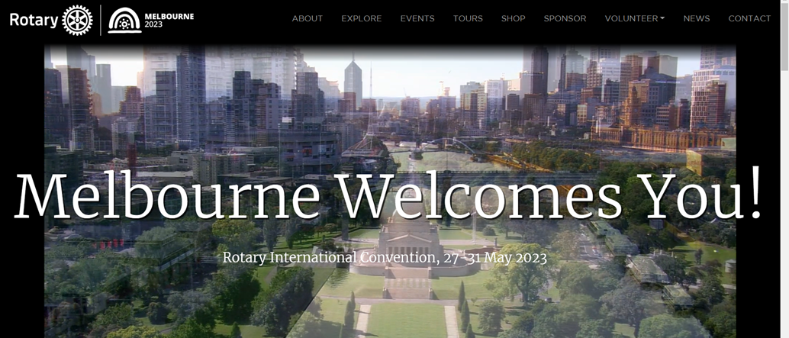Click the Rotary wordmark text
This screenshot has width=789, height=338.
tap(34, 20)
